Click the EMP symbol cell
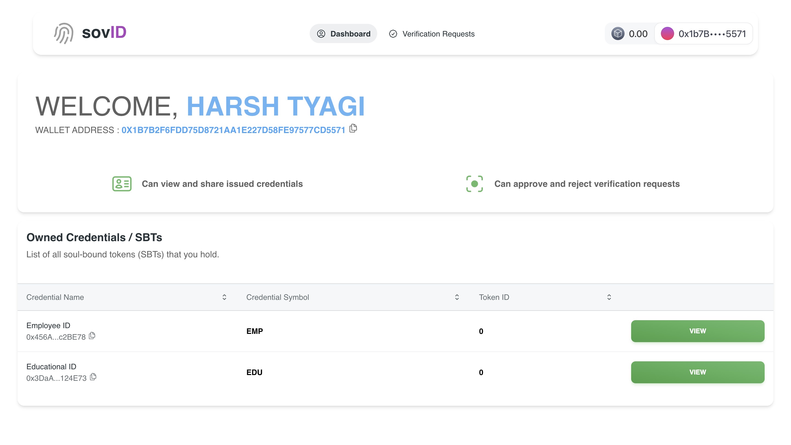Image resolution: width=791 pixels, height=445 pixels. point(255,331)
